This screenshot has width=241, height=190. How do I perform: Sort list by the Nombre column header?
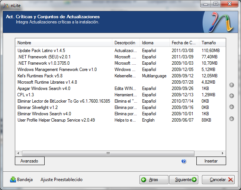64,43
